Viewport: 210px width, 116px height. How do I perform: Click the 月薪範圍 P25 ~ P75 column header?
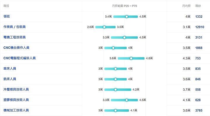[125, 6]
